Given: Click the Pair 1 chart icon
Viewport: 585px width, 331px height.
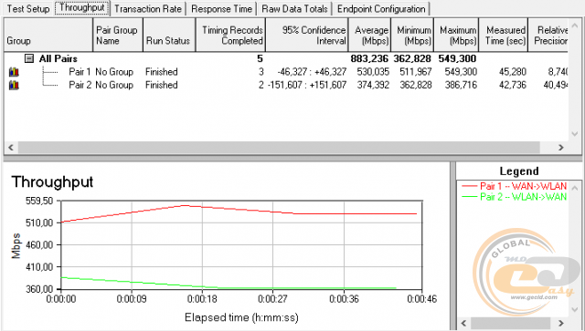Looking at the screenshot, I should [14, 71].
